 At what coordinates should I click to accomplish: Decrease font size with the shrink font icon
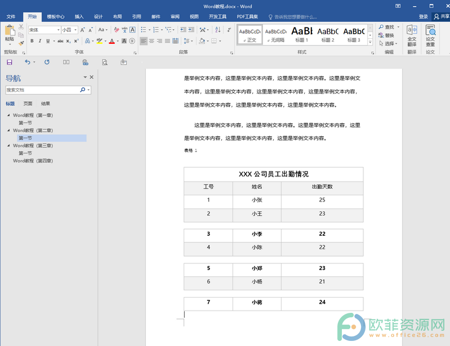(91, 30)
